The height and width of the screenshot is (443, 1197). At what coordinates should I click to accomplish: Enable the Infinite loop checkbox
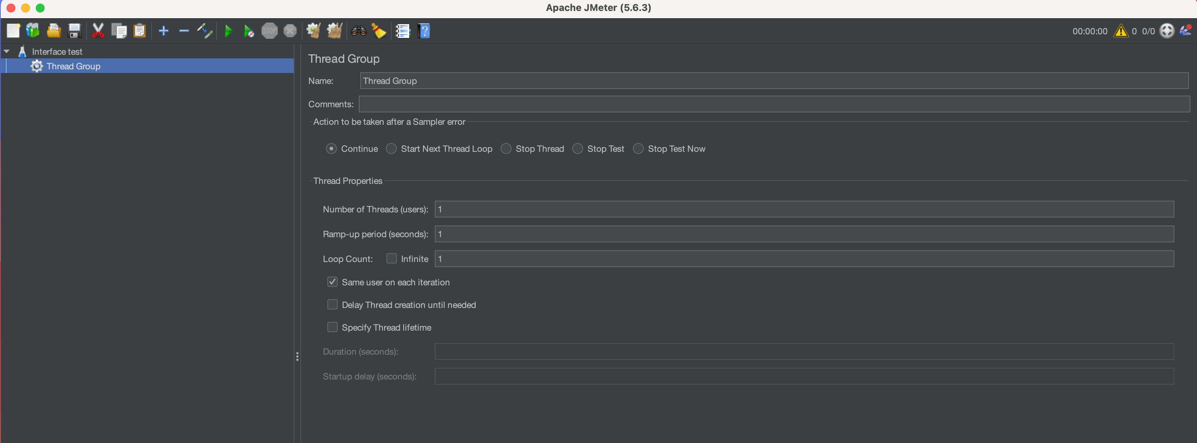click(392, 258)
